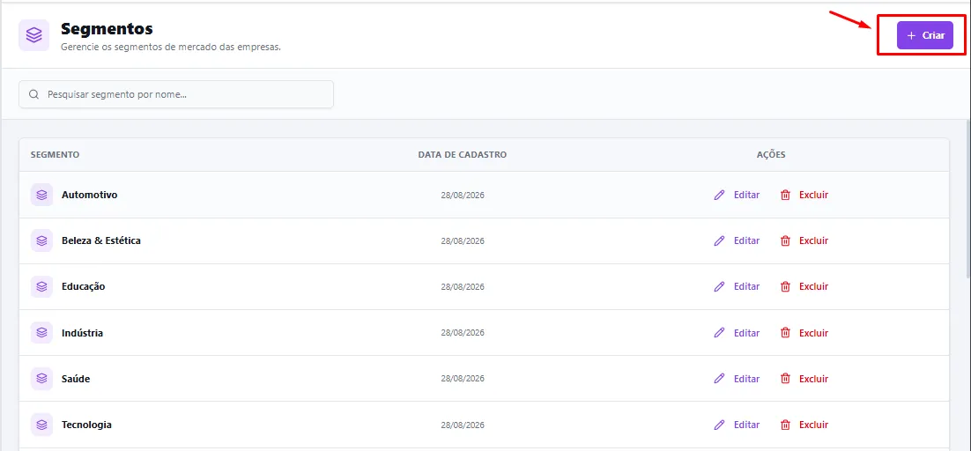Click the layers icon beside Automotivo
Viewport: 971px width, 451px height.
pyautogui.click(x=41, y=195)
